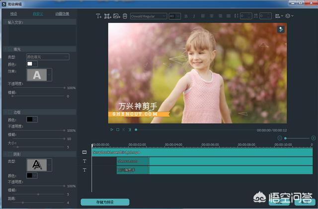Click the white fill color swatch
Viewport: 318px width, 209px height.
pyautogui.click(x=30, y=64)
